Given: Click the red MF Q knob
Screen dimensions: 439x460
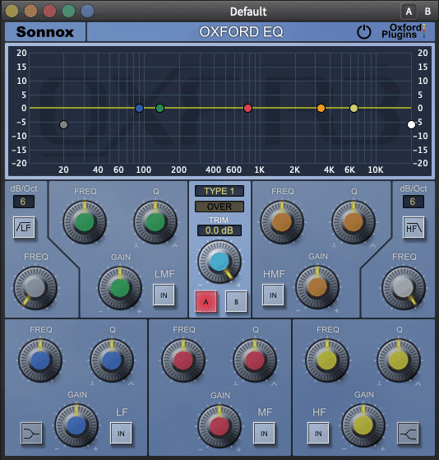Looking at the screenshot, I should point(255,360).
